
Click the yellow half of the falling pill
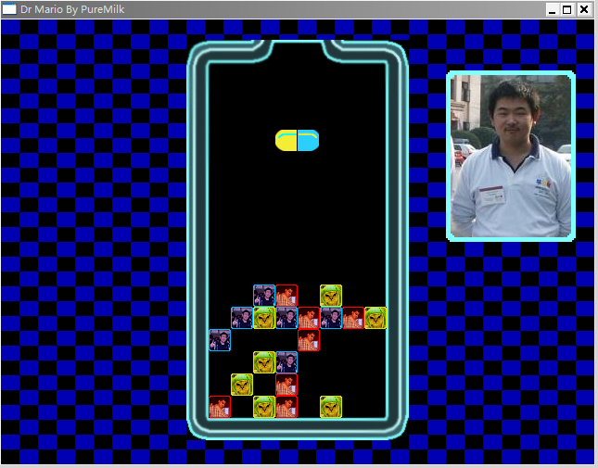click(286, 140)
